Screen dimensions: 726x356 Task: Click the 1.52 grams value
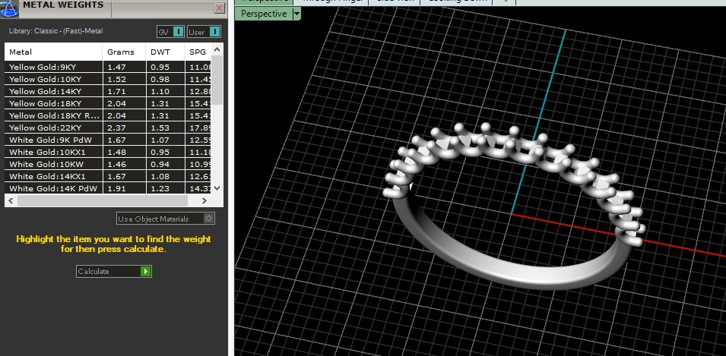point(116,79)
